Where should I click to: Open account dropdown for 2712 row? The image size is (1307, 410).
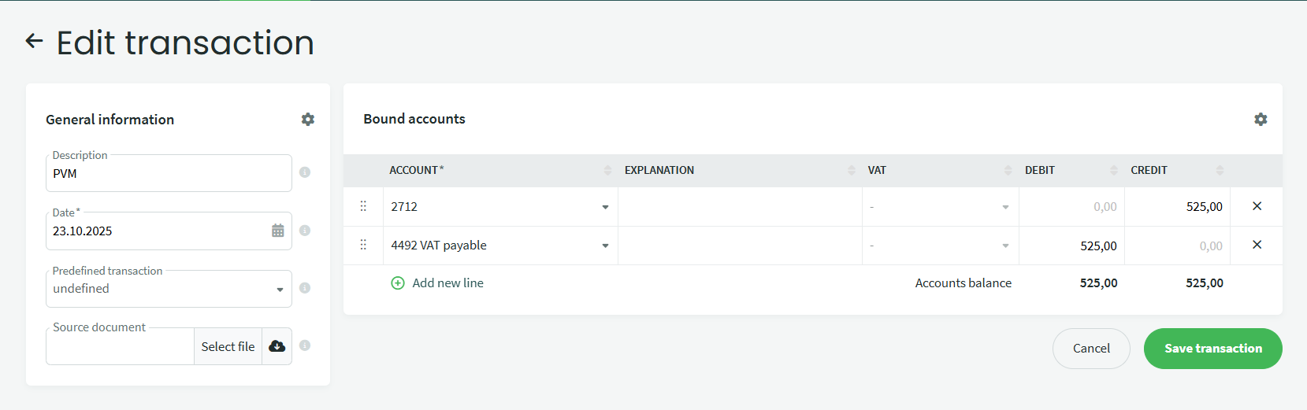(x=605, y=207)
